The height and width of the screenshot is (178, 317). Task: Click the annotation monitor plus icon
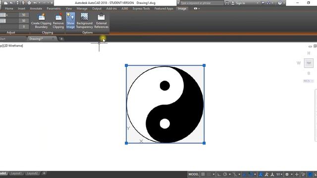297,174
